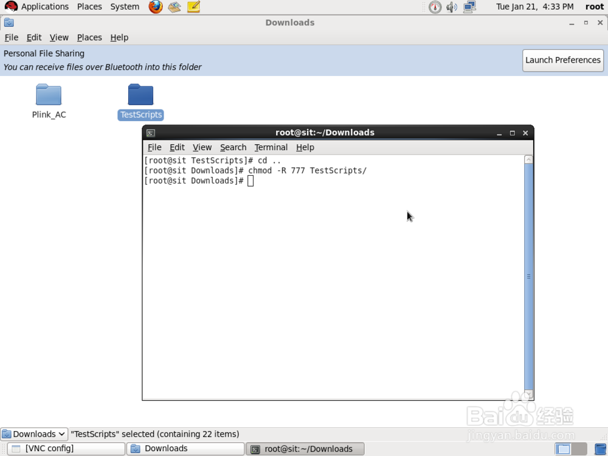Switch to first workspace in pager
608x456 pixels.
(562, 449)
